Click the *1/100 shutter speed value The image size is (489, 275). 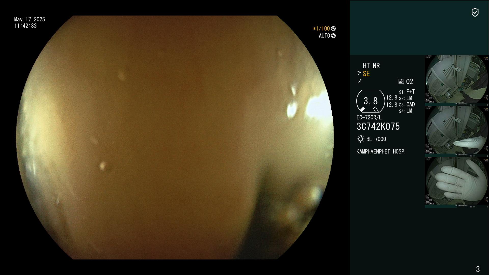(x=321, y=29)
